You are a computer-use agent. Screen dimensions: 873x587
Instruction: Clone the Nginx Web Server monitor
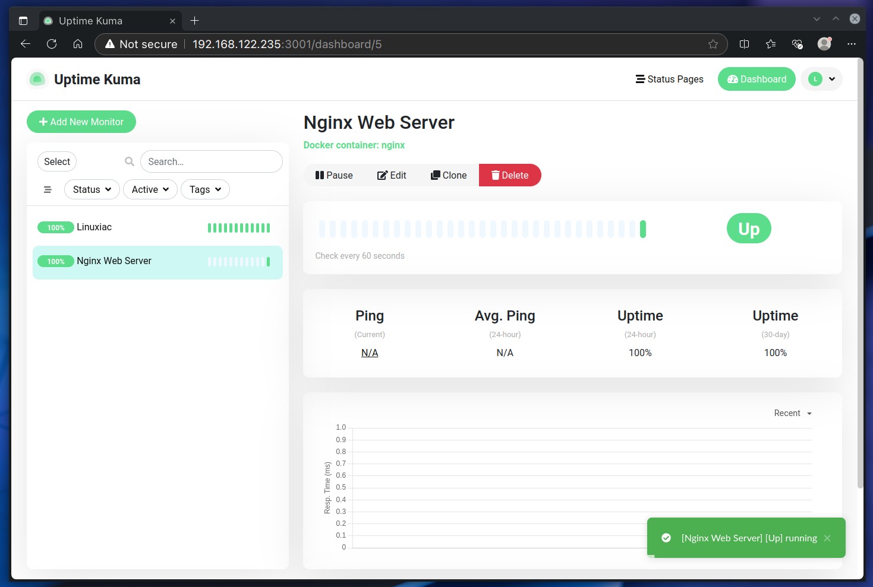click(x=449, y=175)
